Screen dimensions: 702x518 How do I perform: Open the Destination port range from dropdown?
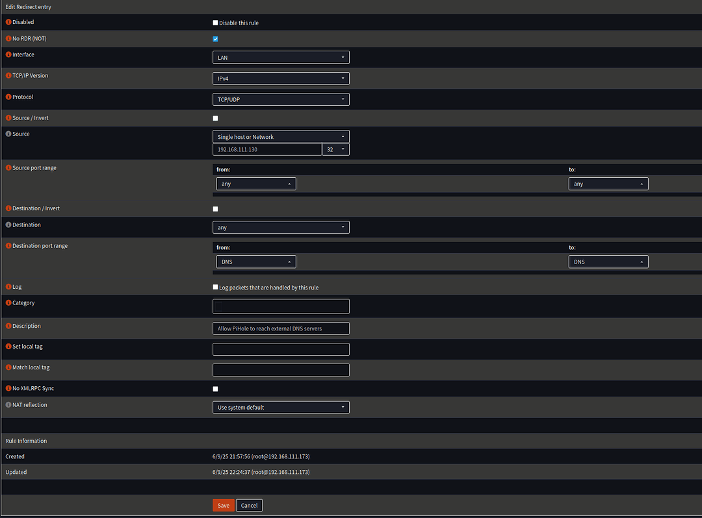coord(255,261)
